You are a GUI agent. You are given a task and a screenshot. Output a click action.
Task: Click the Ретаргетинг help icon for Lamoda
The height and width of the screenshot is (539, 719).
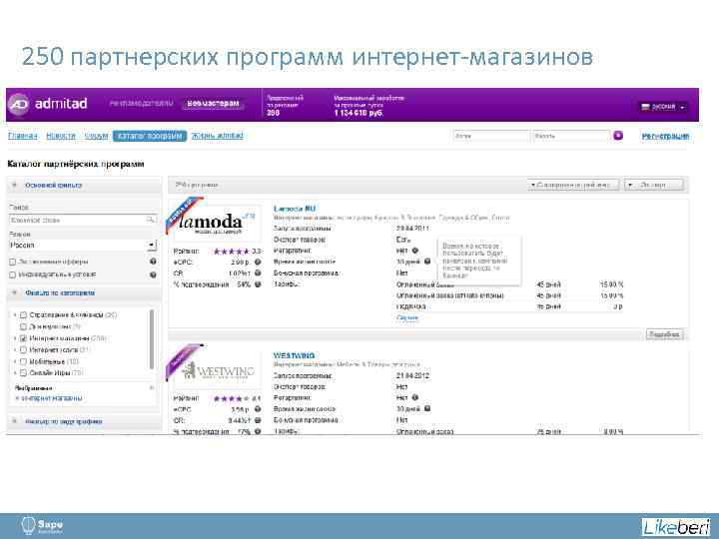[415, 251]
